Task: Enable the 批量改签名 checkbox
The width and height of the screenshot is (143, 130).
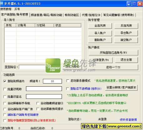Action: (x=5, y=97)
